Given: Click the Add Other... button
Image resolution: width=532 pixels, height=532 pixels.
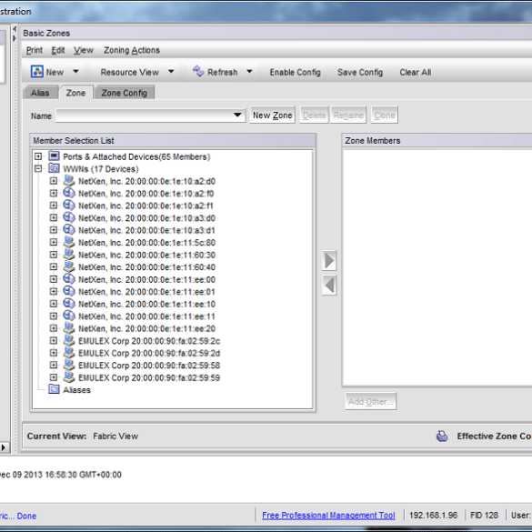Looking at the screenshot, I should (x=370, y=401).
